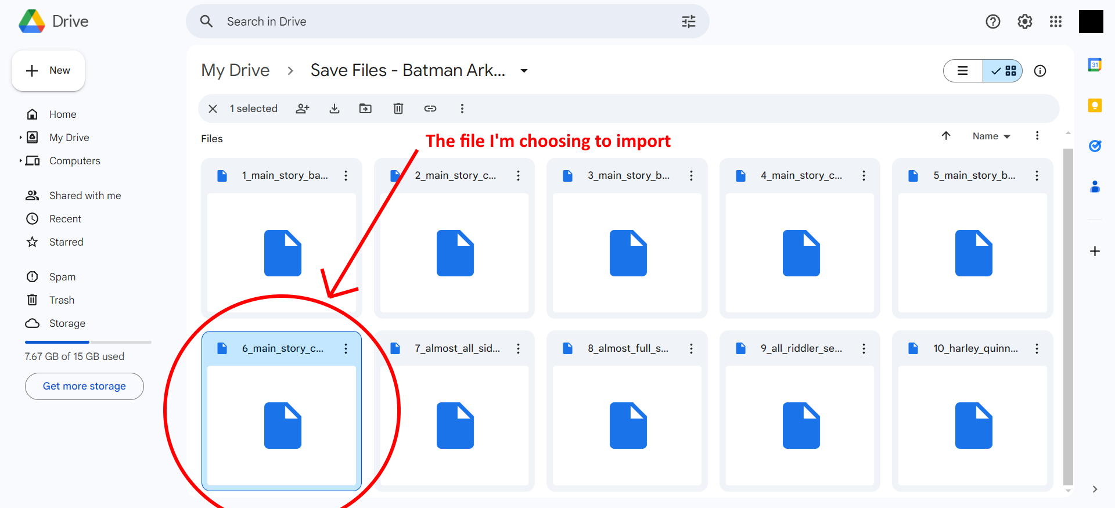Click the 7_almost_all_sid file name
This screenshot has height=508, width=1115.
click(x=457, y=348)
